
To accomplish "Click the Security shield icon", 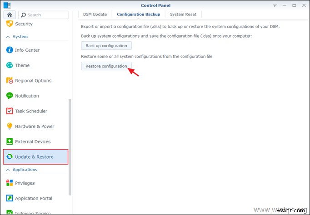I will [x=10, y=24].
